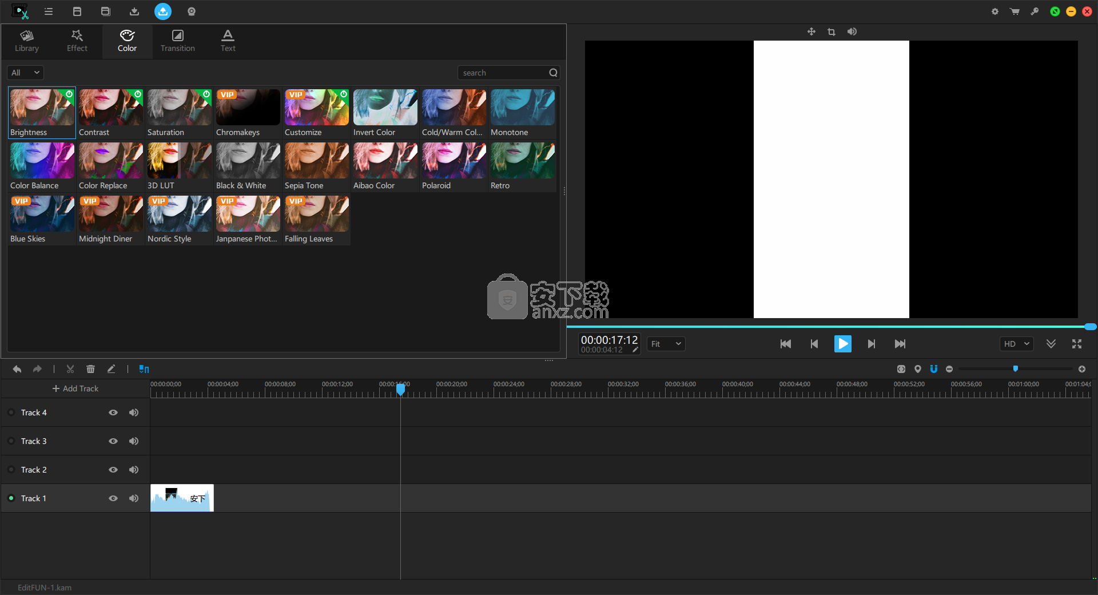
Task: Mute Track 1 with its speaker icon
Action: [134, 498]
